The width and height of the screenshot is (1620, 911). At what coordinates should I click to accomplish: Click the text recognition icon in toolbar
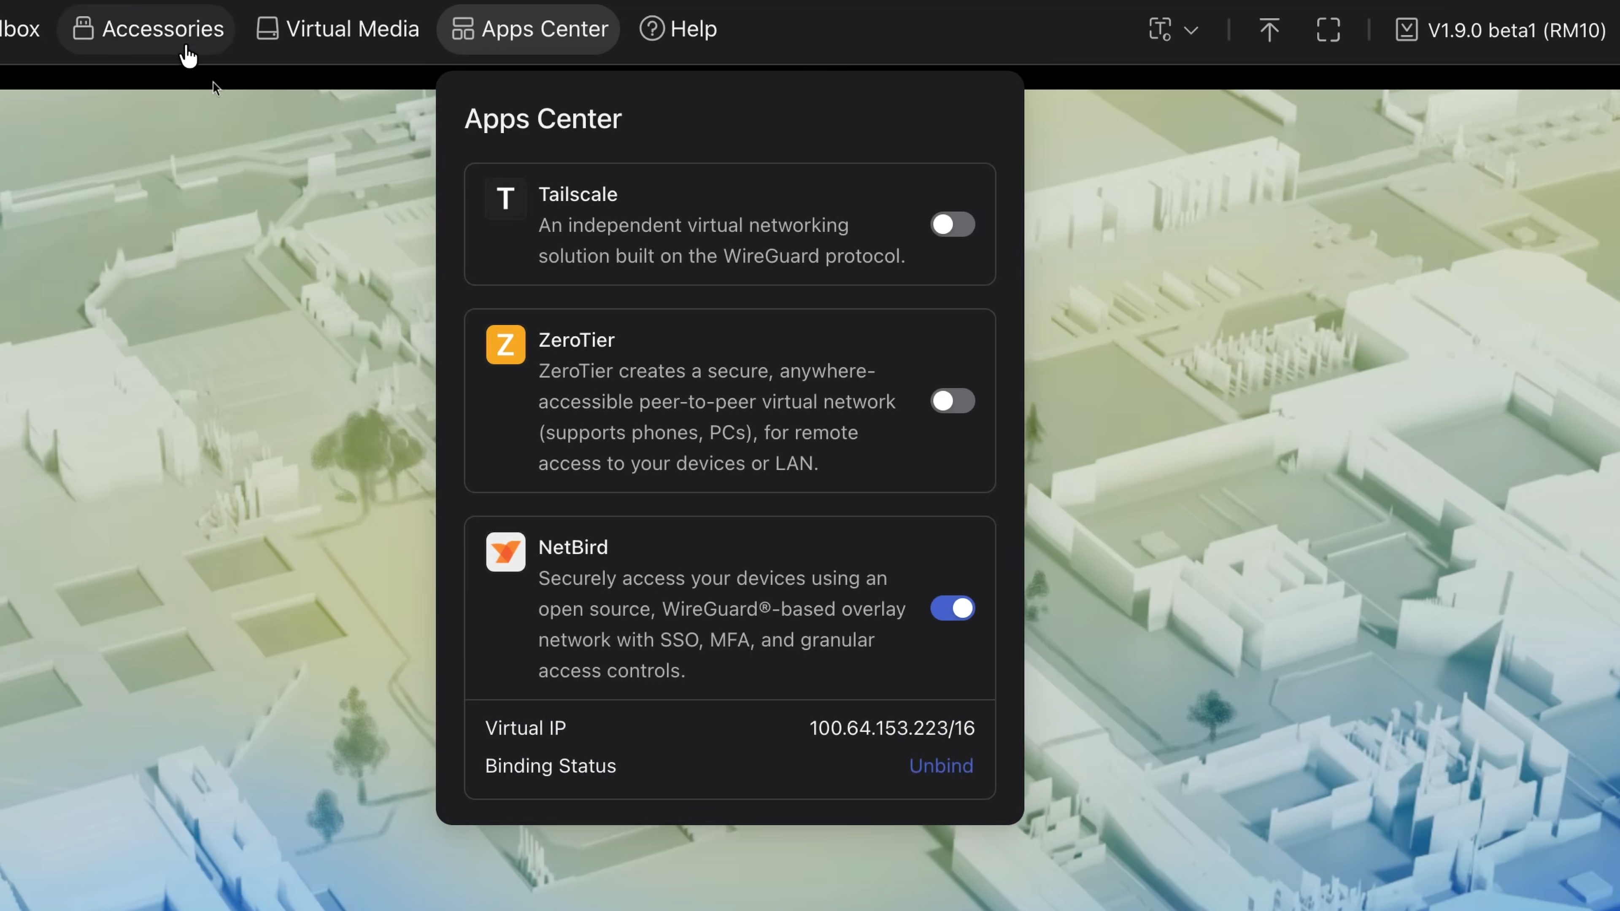(1160, 30)
